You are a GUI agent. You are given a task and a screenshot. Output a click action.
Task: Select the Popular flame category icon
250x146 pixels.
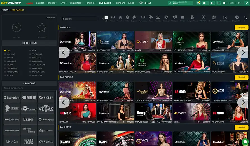click(134, 17)
